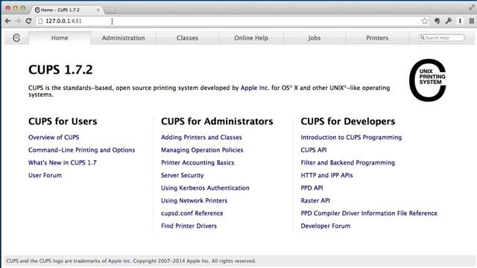Click the key extension icon
This screenshot has height=268, width=477.
click(x=449, y=21)
